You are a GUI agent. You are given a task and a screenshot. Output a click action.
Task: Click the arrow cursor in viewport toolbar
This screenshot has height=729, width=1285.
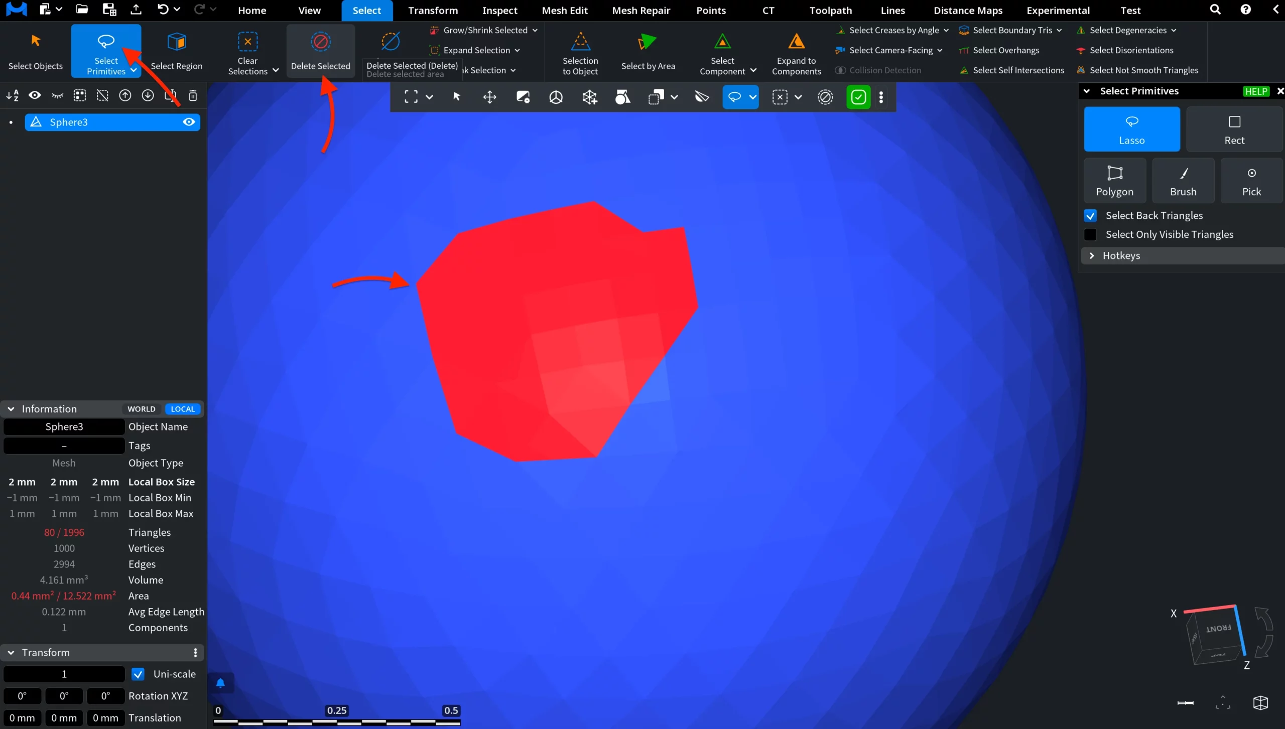[456, 97]
